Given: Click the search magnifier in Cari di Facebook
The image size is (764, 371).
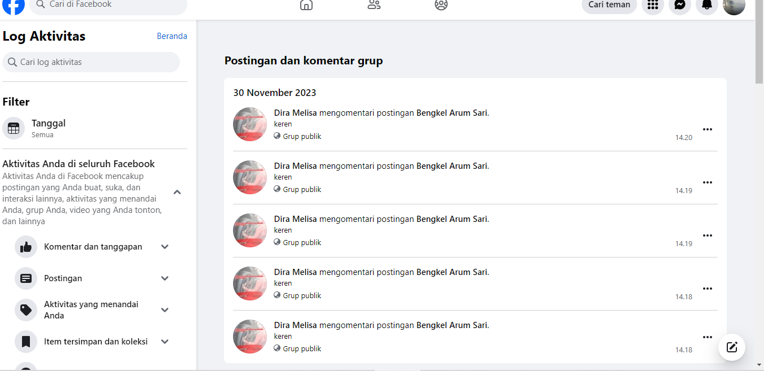Looking at the screenshot, I should pyautogui.click(x=41, y=5).
